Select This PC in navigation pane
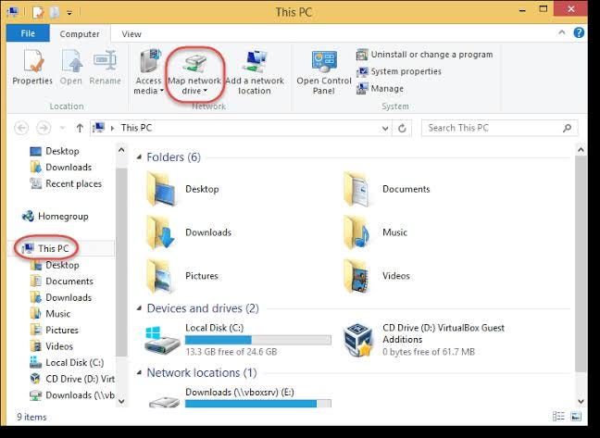The height and width of the screenshot is (438, 600). point(45,249)
